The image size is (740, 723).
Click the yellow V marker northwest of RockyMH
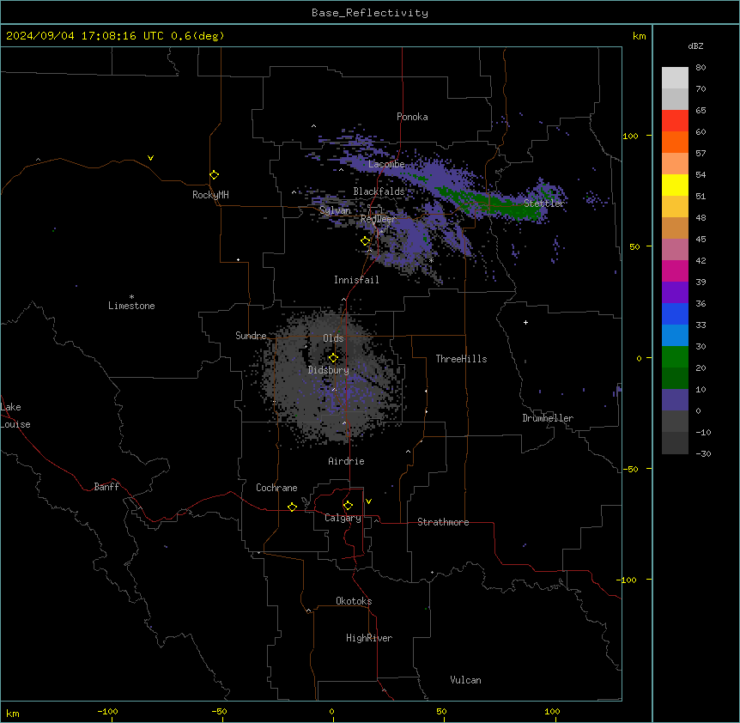[150, 158]
